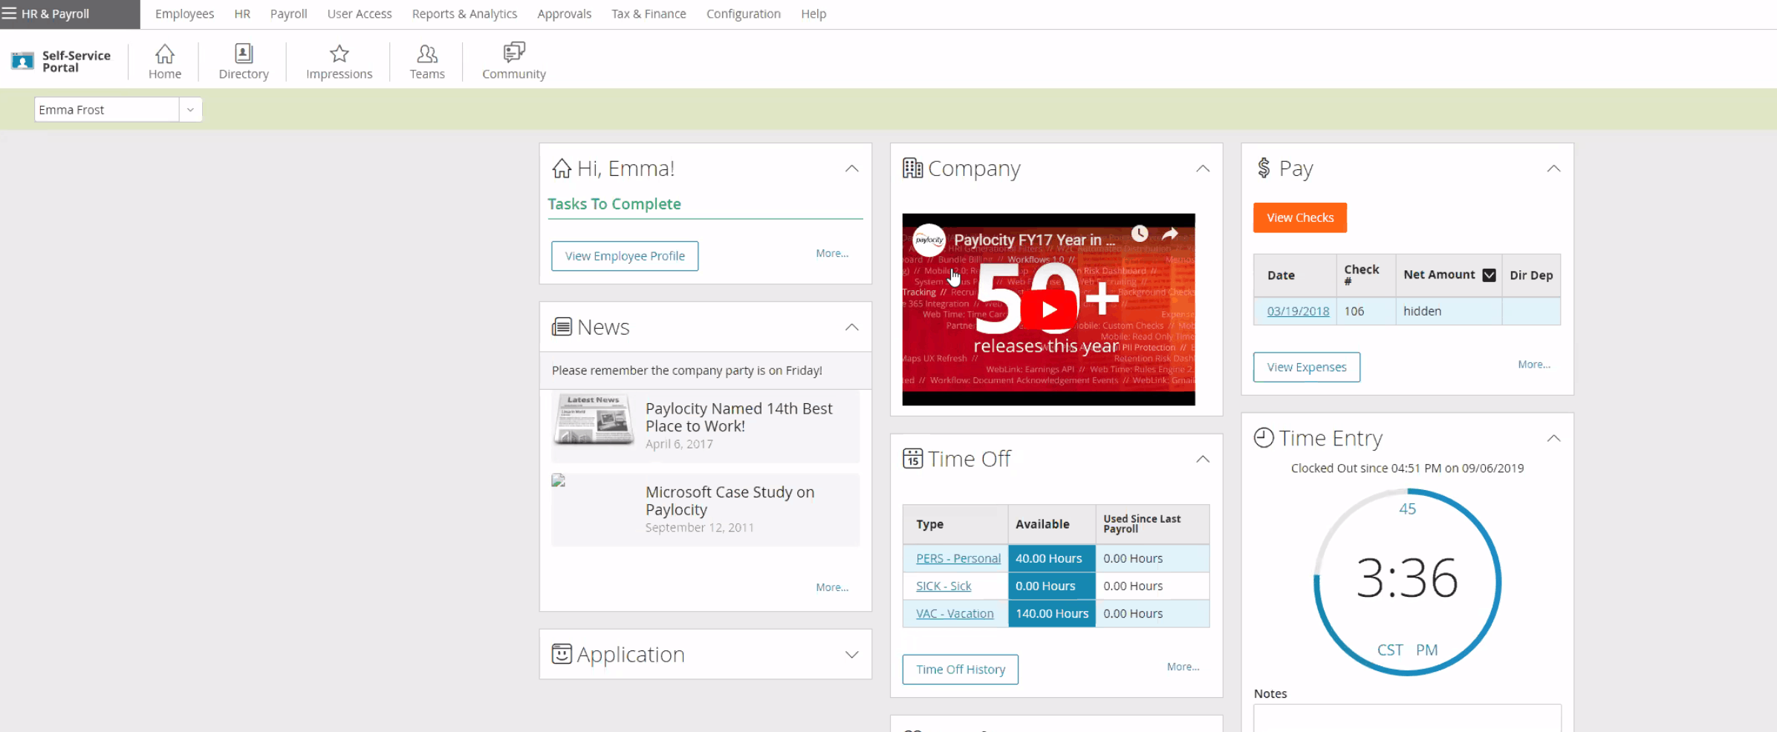Open the PERS - Personal time off link
This screenshot has height=732, width=1777.
click(958, 558)
